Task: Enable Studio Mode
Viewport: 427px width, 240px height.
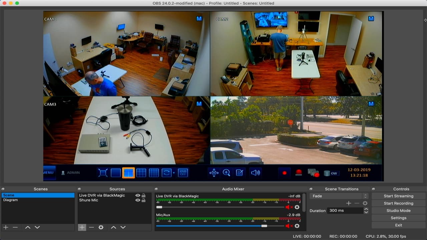Action: 398,210
